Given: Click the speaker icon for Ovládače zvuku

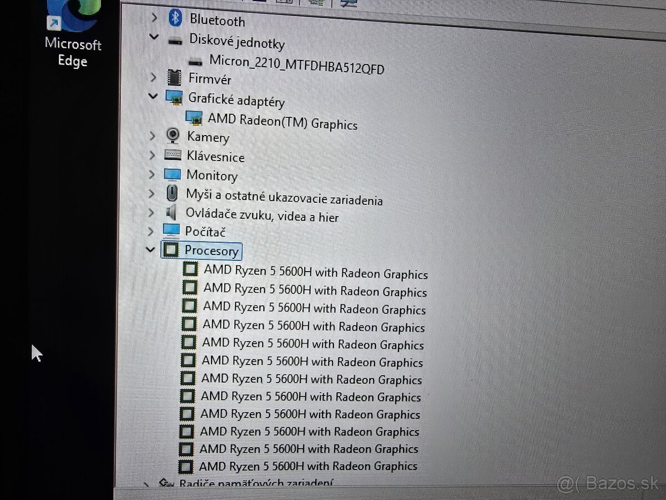Looking at the screenshot, I should [x=171, y=212].
